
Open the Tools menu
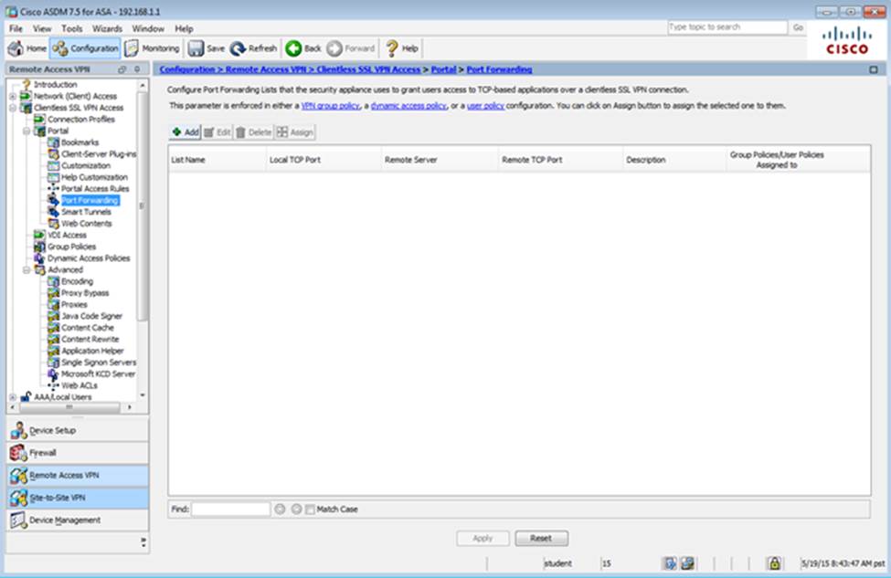[x=72, y=28]
